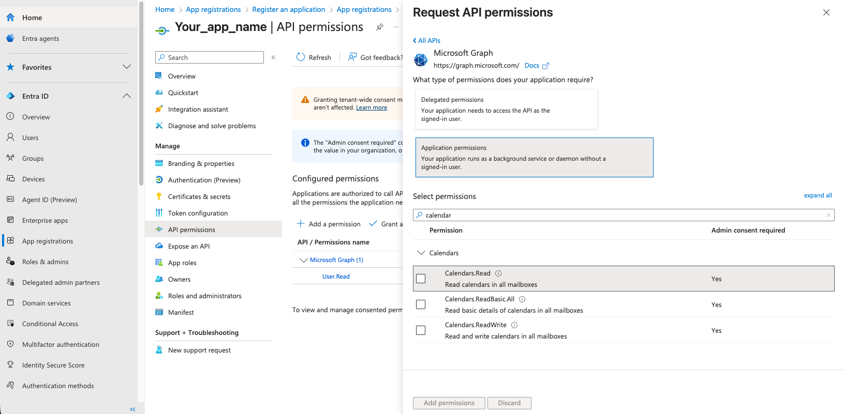This screenshot has width=844, height=414.
Task: Click the Discard button
Action: coord(509,403)
